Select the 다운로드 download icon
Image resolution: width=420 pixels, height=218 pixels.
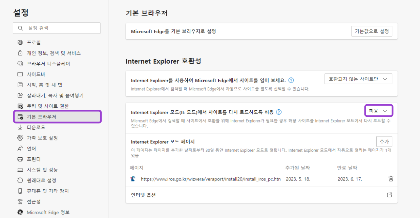click(20, 128)
